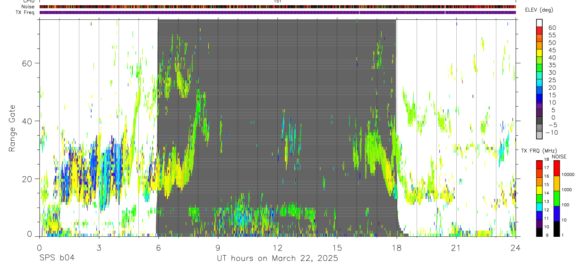Select NOISE legend value 10000
The height and width of the screenshot is (268, 580).
[x=568, y=175]
